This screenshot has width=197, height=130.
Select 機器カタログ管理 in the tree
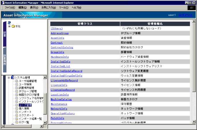(29, 95)
